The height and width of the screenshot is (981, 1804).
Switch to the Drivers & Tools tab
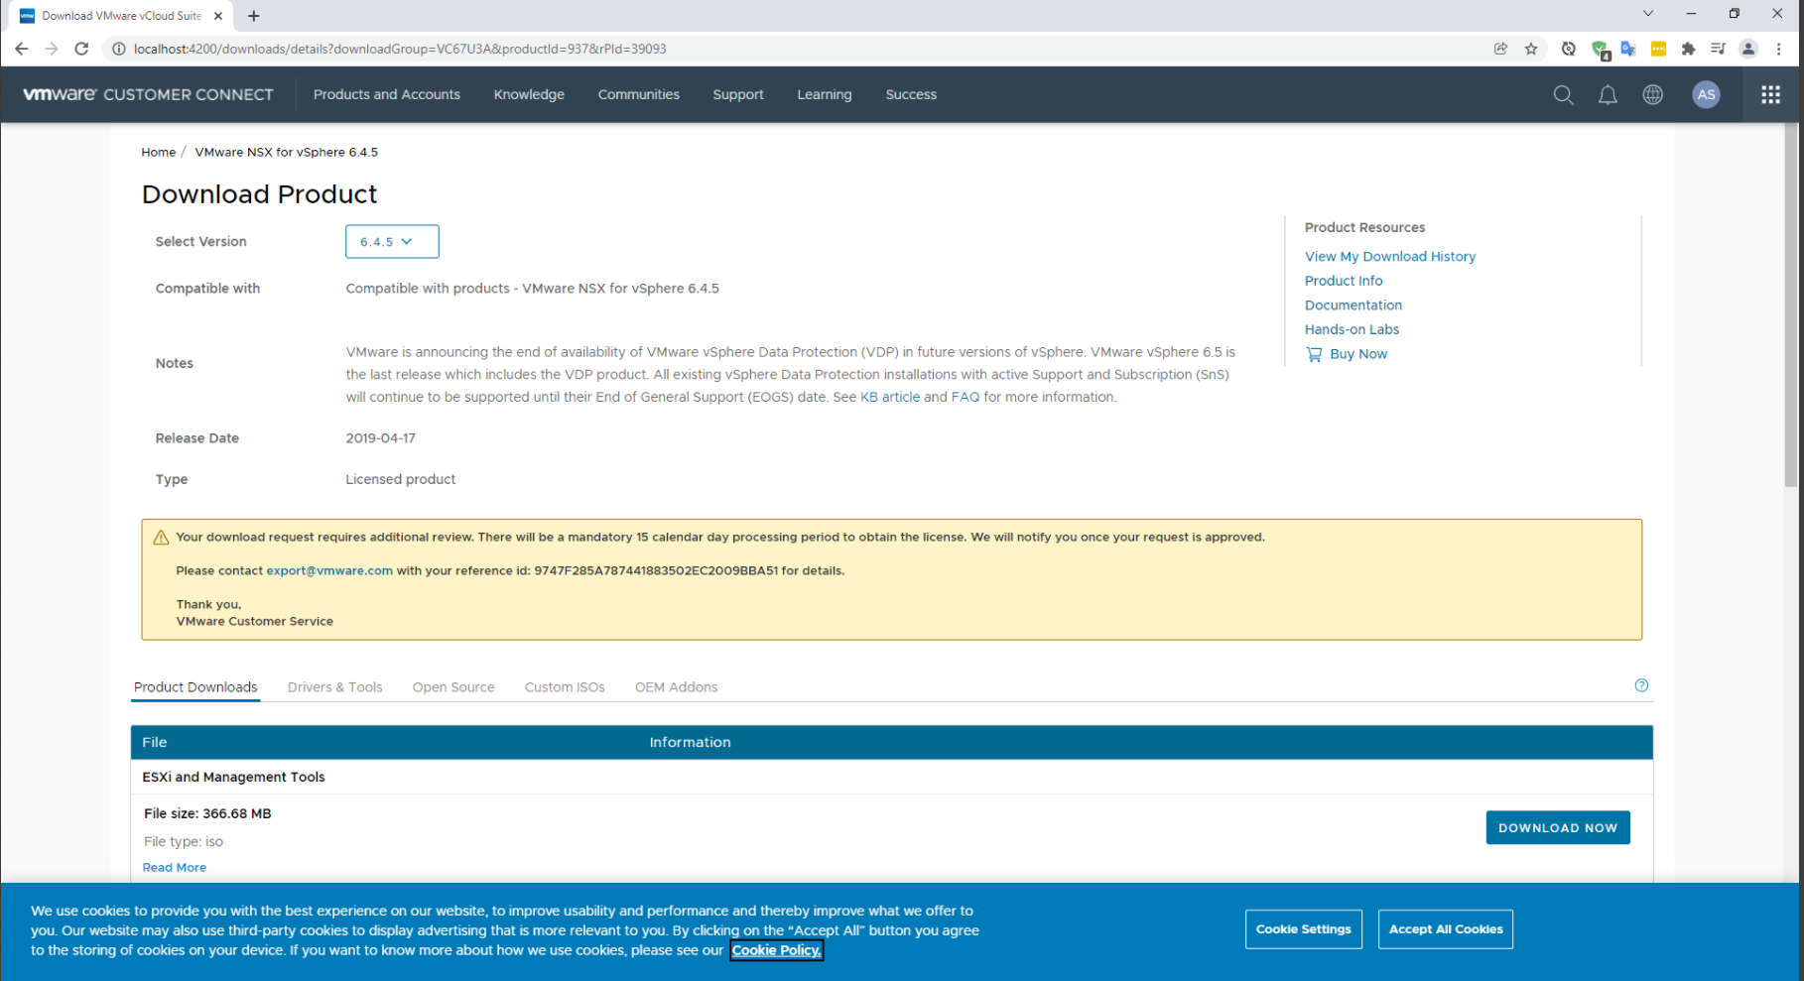(334, 687)
